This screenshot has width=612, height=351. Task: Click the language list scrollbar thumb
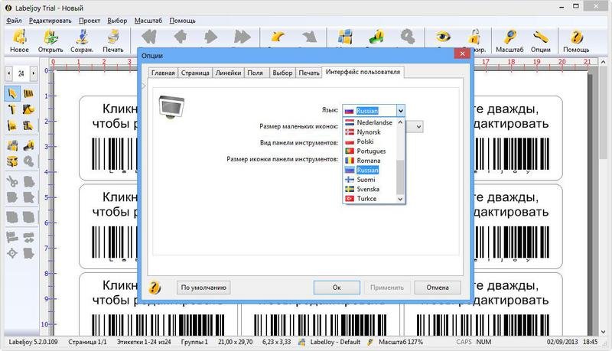(400, 177)
